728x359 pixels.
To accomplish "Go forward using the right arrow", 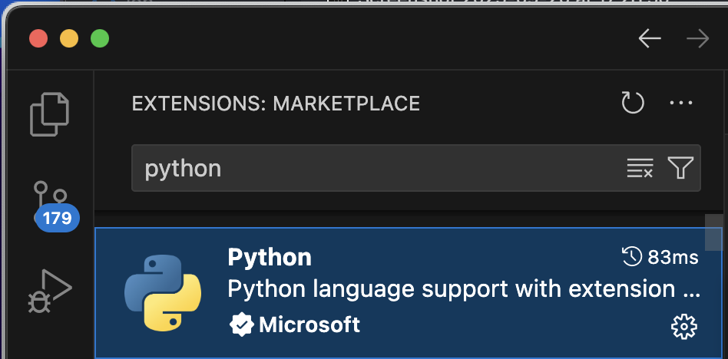I will (x=698, y=38).
